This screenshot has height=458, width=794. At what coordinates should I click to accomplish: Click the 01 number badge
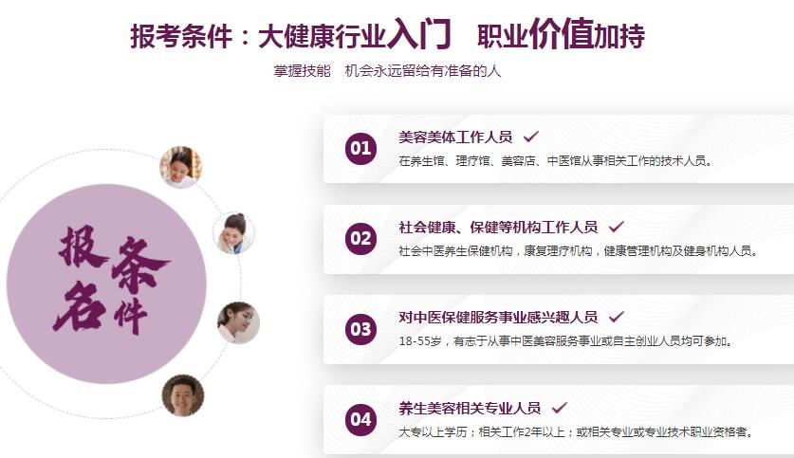point(360,148)
